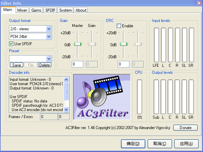The height and width of the screenshot is (152, 203).
Task: Click the Master gain slider thumb
Action: tap(78, 44)
